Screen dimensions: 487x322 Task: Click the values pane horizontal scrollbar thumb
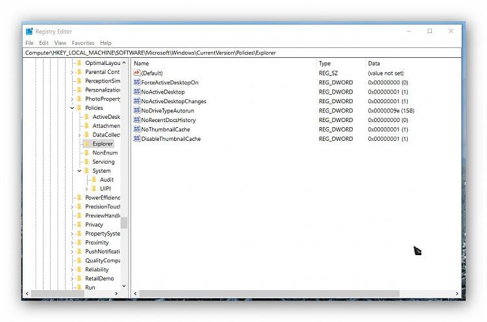pyautogui.click(x=269, y=293)
